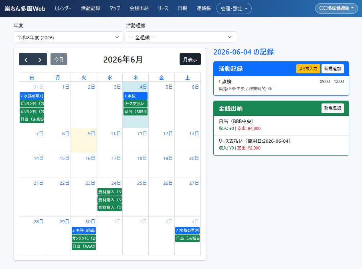
Task: Expand the 管理・設定 menu
Action: click(x=234, y=8)
